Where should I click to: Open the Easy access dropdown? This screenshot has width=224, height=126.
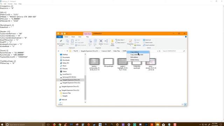pos(121,43)
